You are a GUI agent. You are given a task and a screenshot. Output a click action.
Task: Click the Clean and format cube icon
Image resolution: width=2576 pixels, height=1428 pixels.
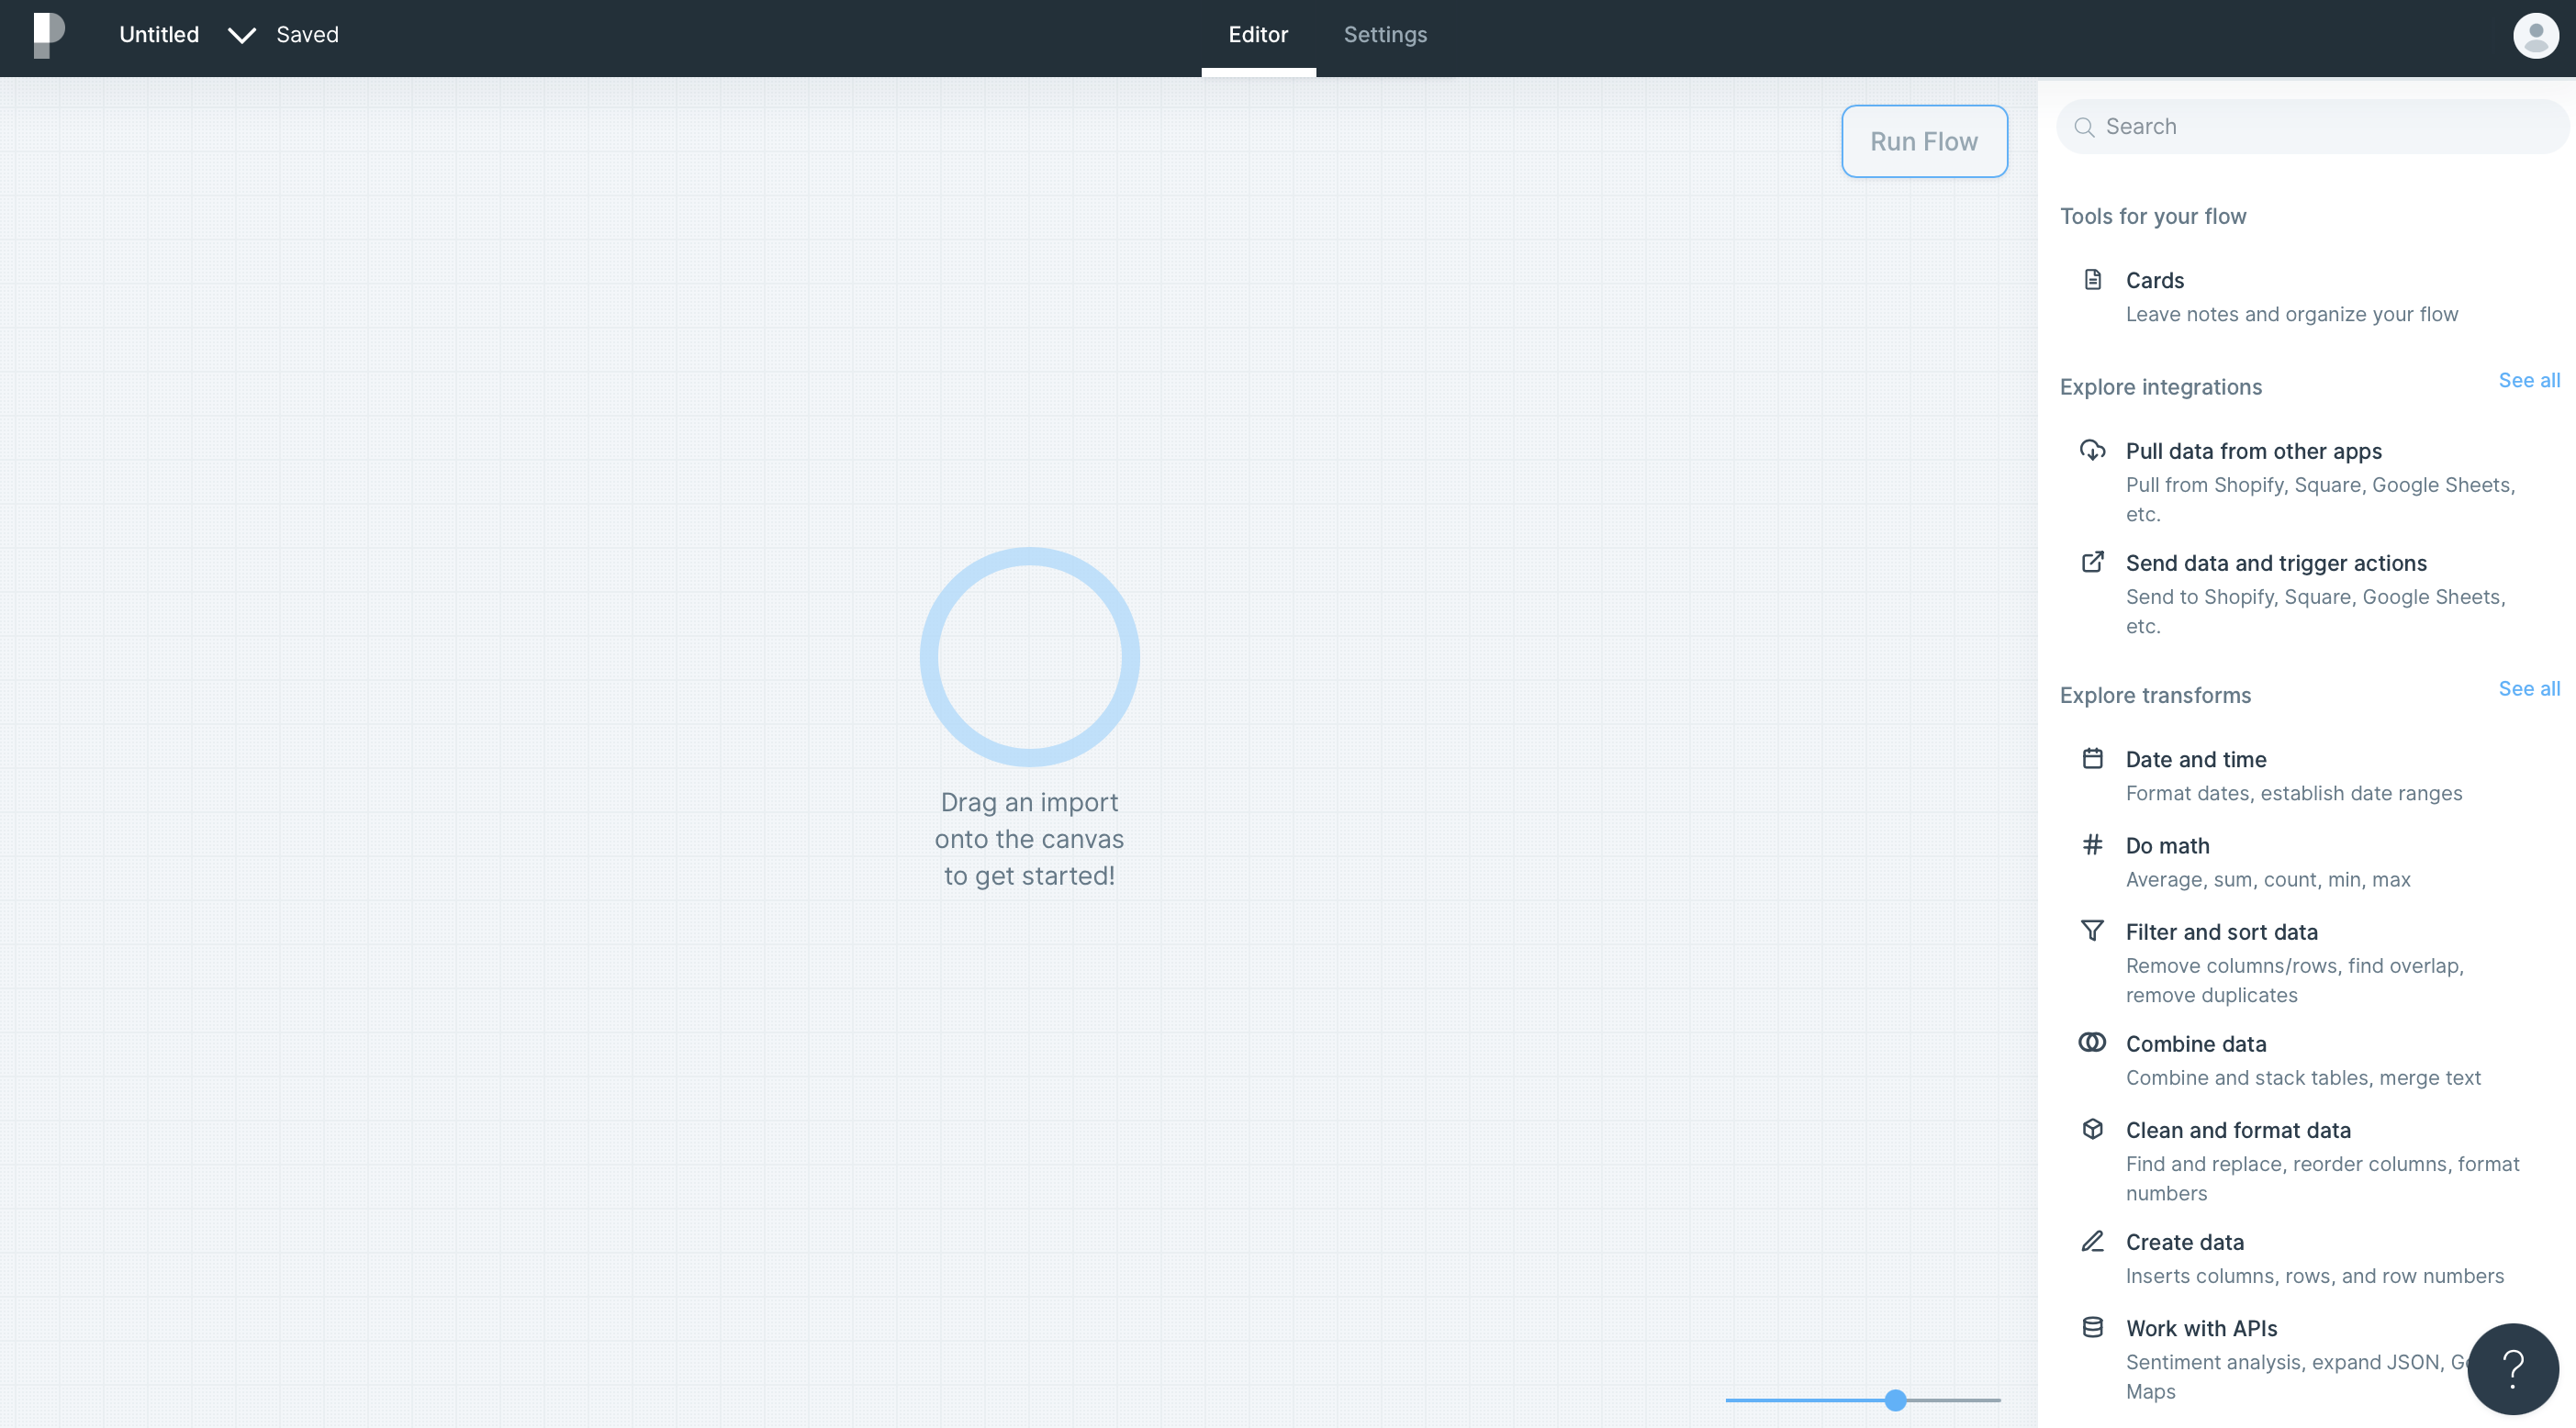[x=2092, y=1129]
